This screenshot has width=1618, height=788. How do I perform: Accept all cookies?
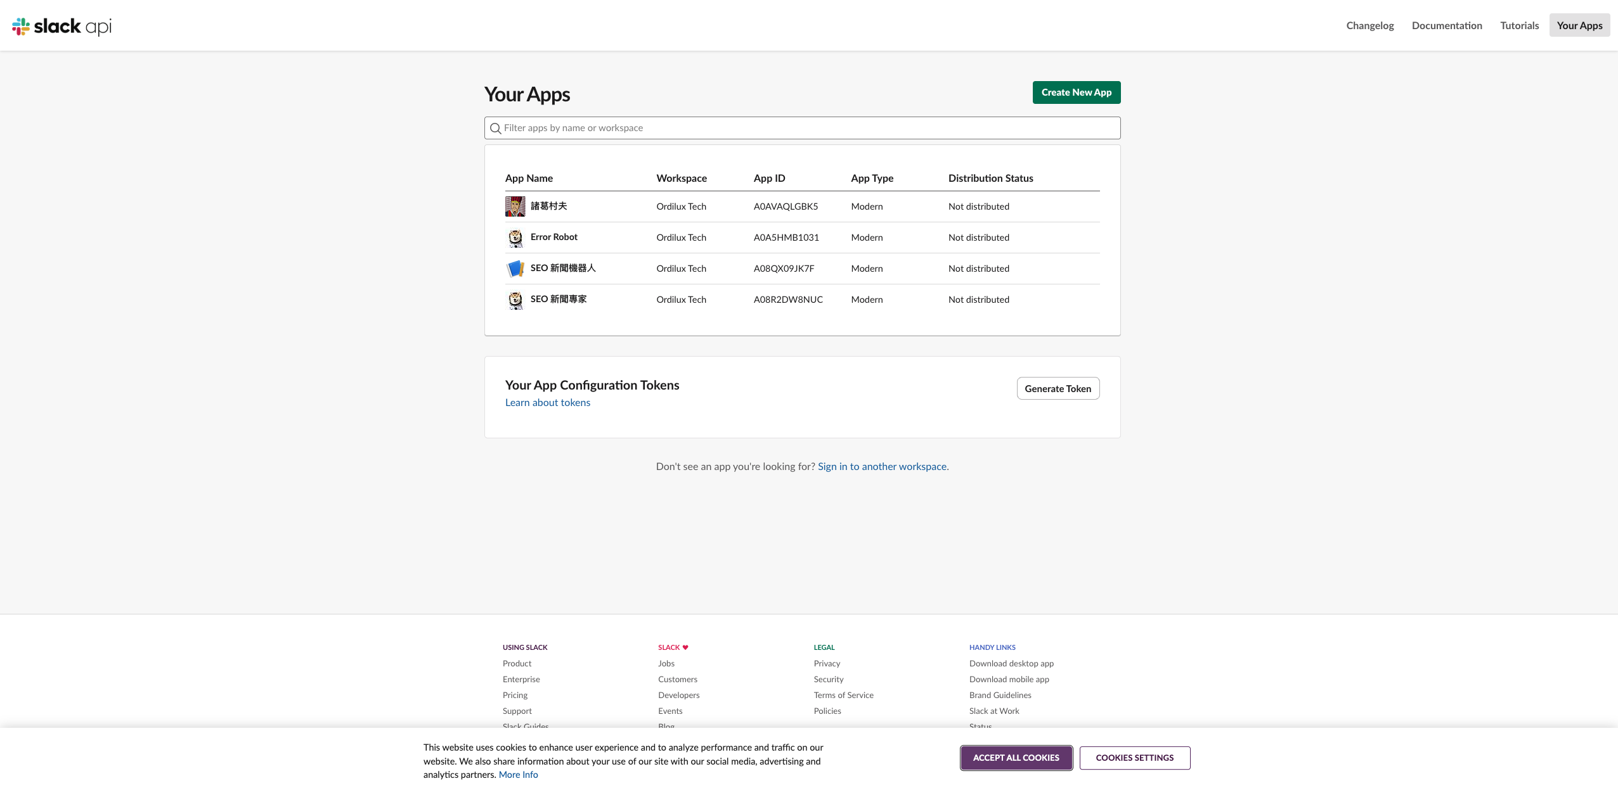(1016, 758)
